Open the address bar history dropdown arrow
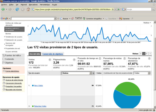Image resolution: width=156 pixels, height=112 pixels. click(115, 9)
